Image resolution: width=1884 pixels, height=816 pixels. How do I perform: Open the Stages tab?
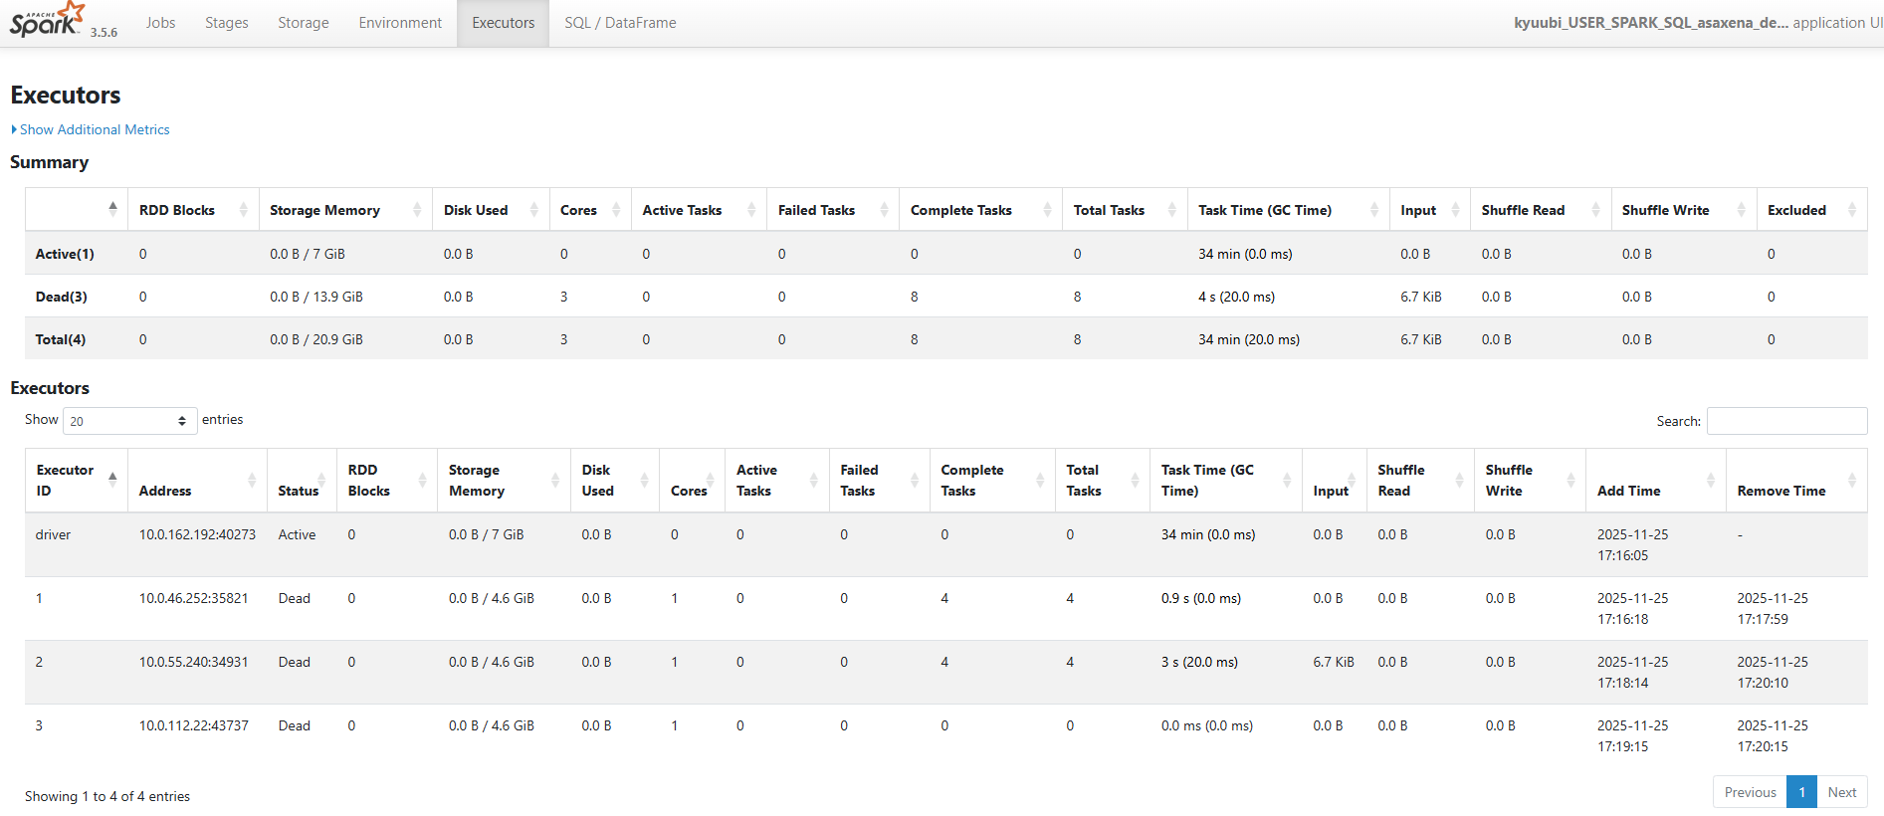227,23
